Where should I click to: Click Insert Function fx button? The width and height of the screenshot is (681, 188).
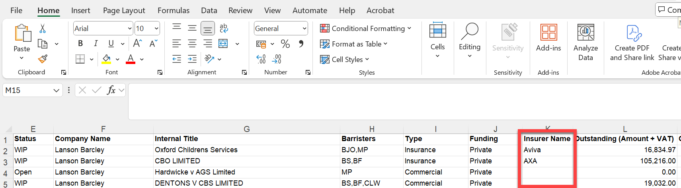[111, 90]
